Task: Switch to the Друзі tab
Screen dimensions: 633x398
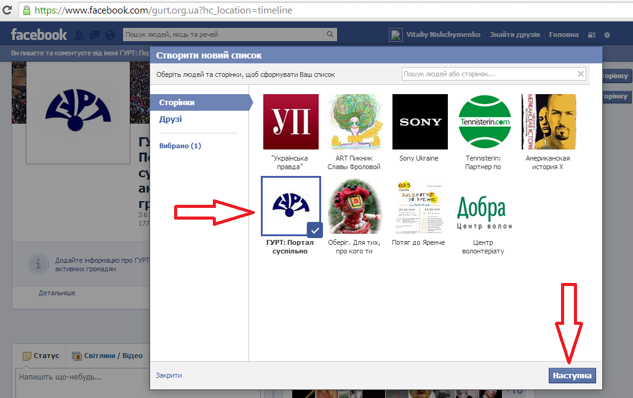Action: [x=170, y=119]
